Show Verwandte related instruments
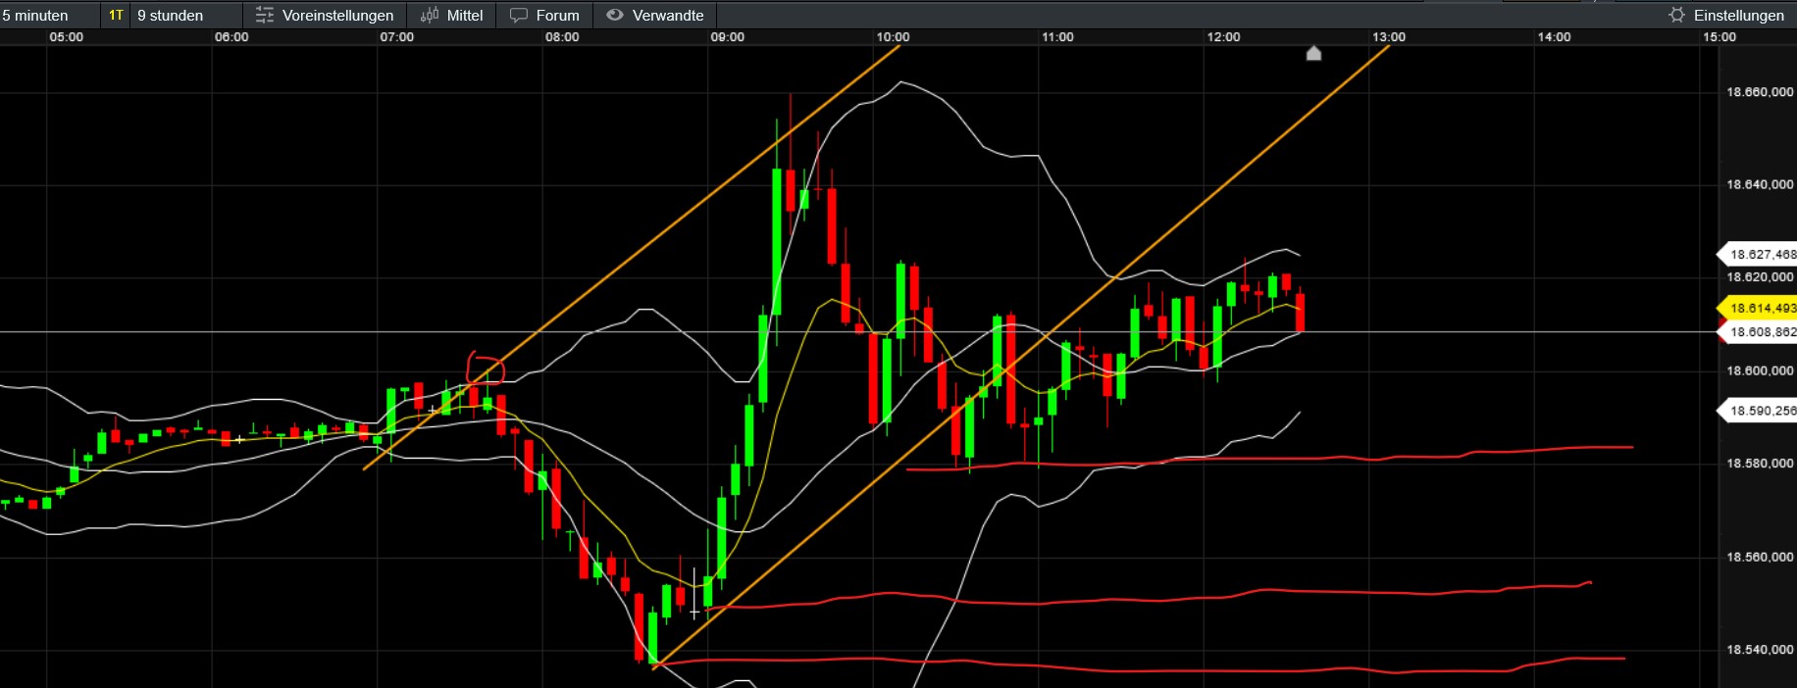This screenshot has height=688, width=1797. pos(655,15)
